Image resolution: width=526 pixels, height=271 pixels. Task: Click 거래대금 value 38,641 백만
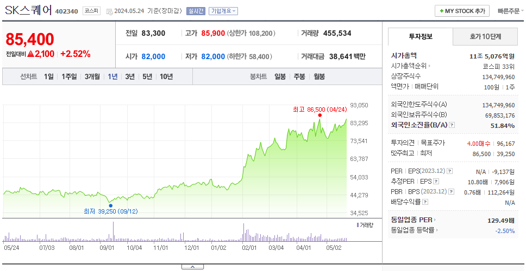click(347, 56)
